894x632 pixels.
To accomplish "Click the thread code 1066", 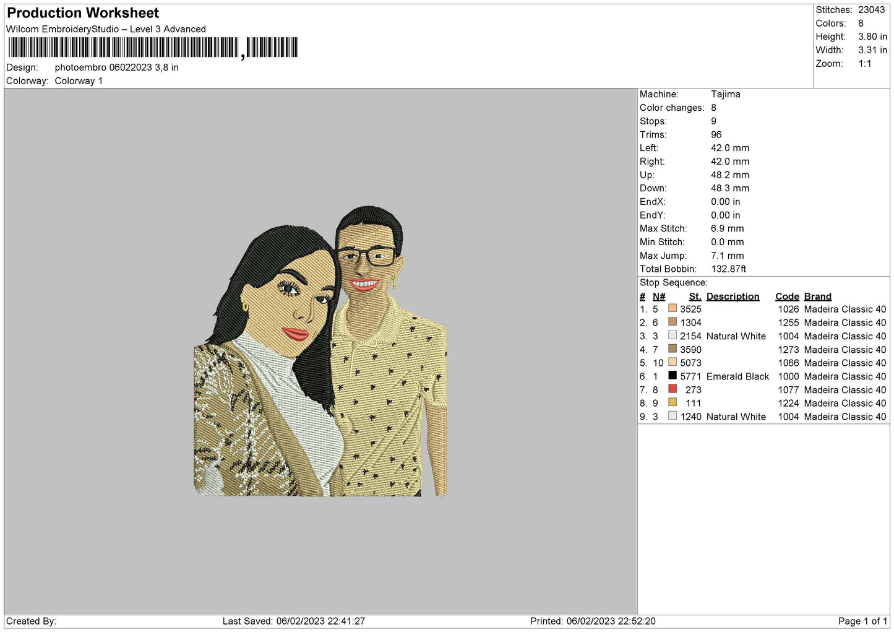I will [x=789, y=363].
